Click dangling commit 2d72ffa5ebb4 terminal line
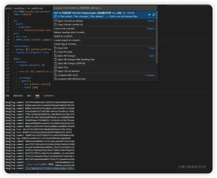217x178 pixels. click(40, 102)
